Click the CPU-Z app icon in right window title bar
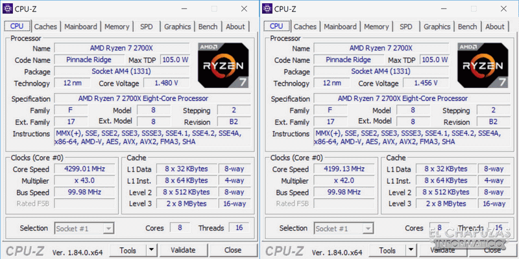This screenshot has width=519, height=259. (267, 9)
